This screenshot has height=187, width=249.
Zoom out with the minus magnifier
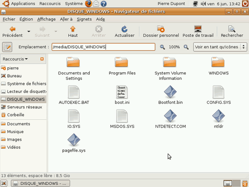[x=162, y=47]
